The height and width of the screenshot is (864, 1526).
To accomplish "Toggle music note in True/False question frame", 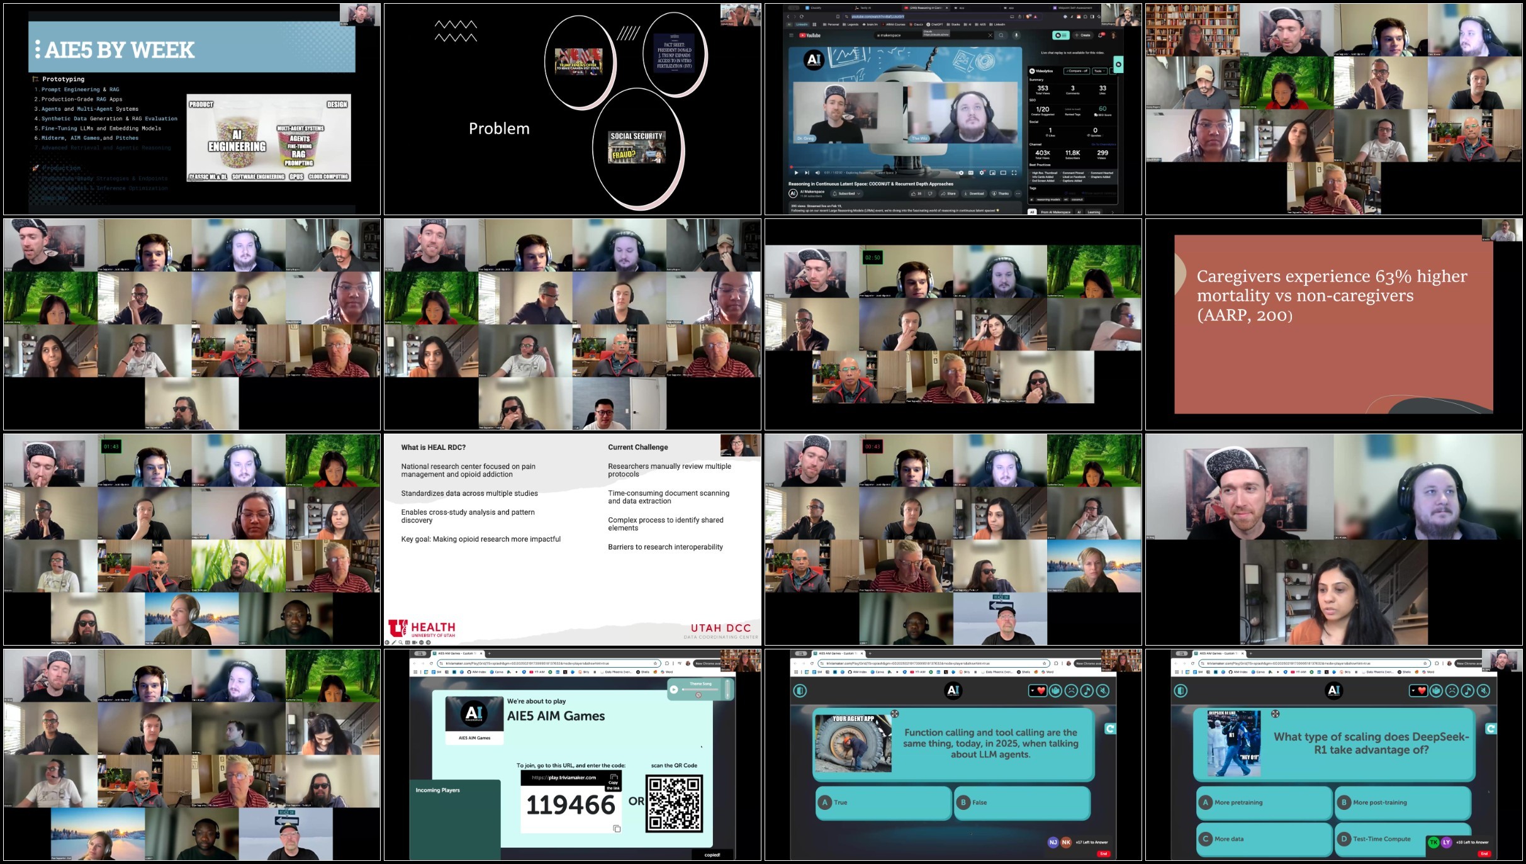I will (x=1087, y=690).
